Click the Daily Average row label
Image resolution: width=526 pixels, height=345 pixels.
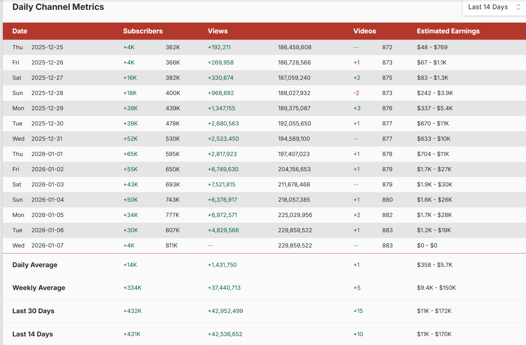(x=35, y=265)
